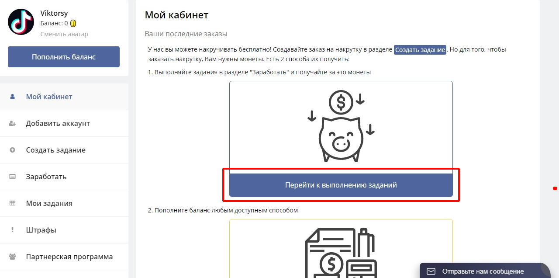Image resolution: width=559 pixels, height=278 pixels.
Task: Click Перейти к выполнению заданий button
Action: point(341,185)
